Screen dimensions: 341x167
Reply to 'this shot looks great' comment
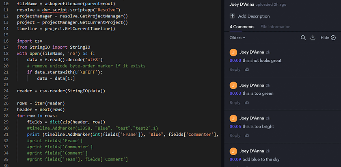tap(235, 69)
